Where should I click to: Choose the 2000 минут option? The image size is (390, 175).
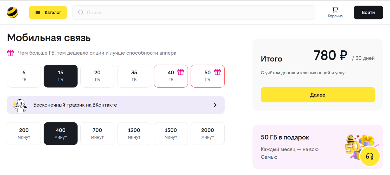pyautogui.click(x=207, y=133)
